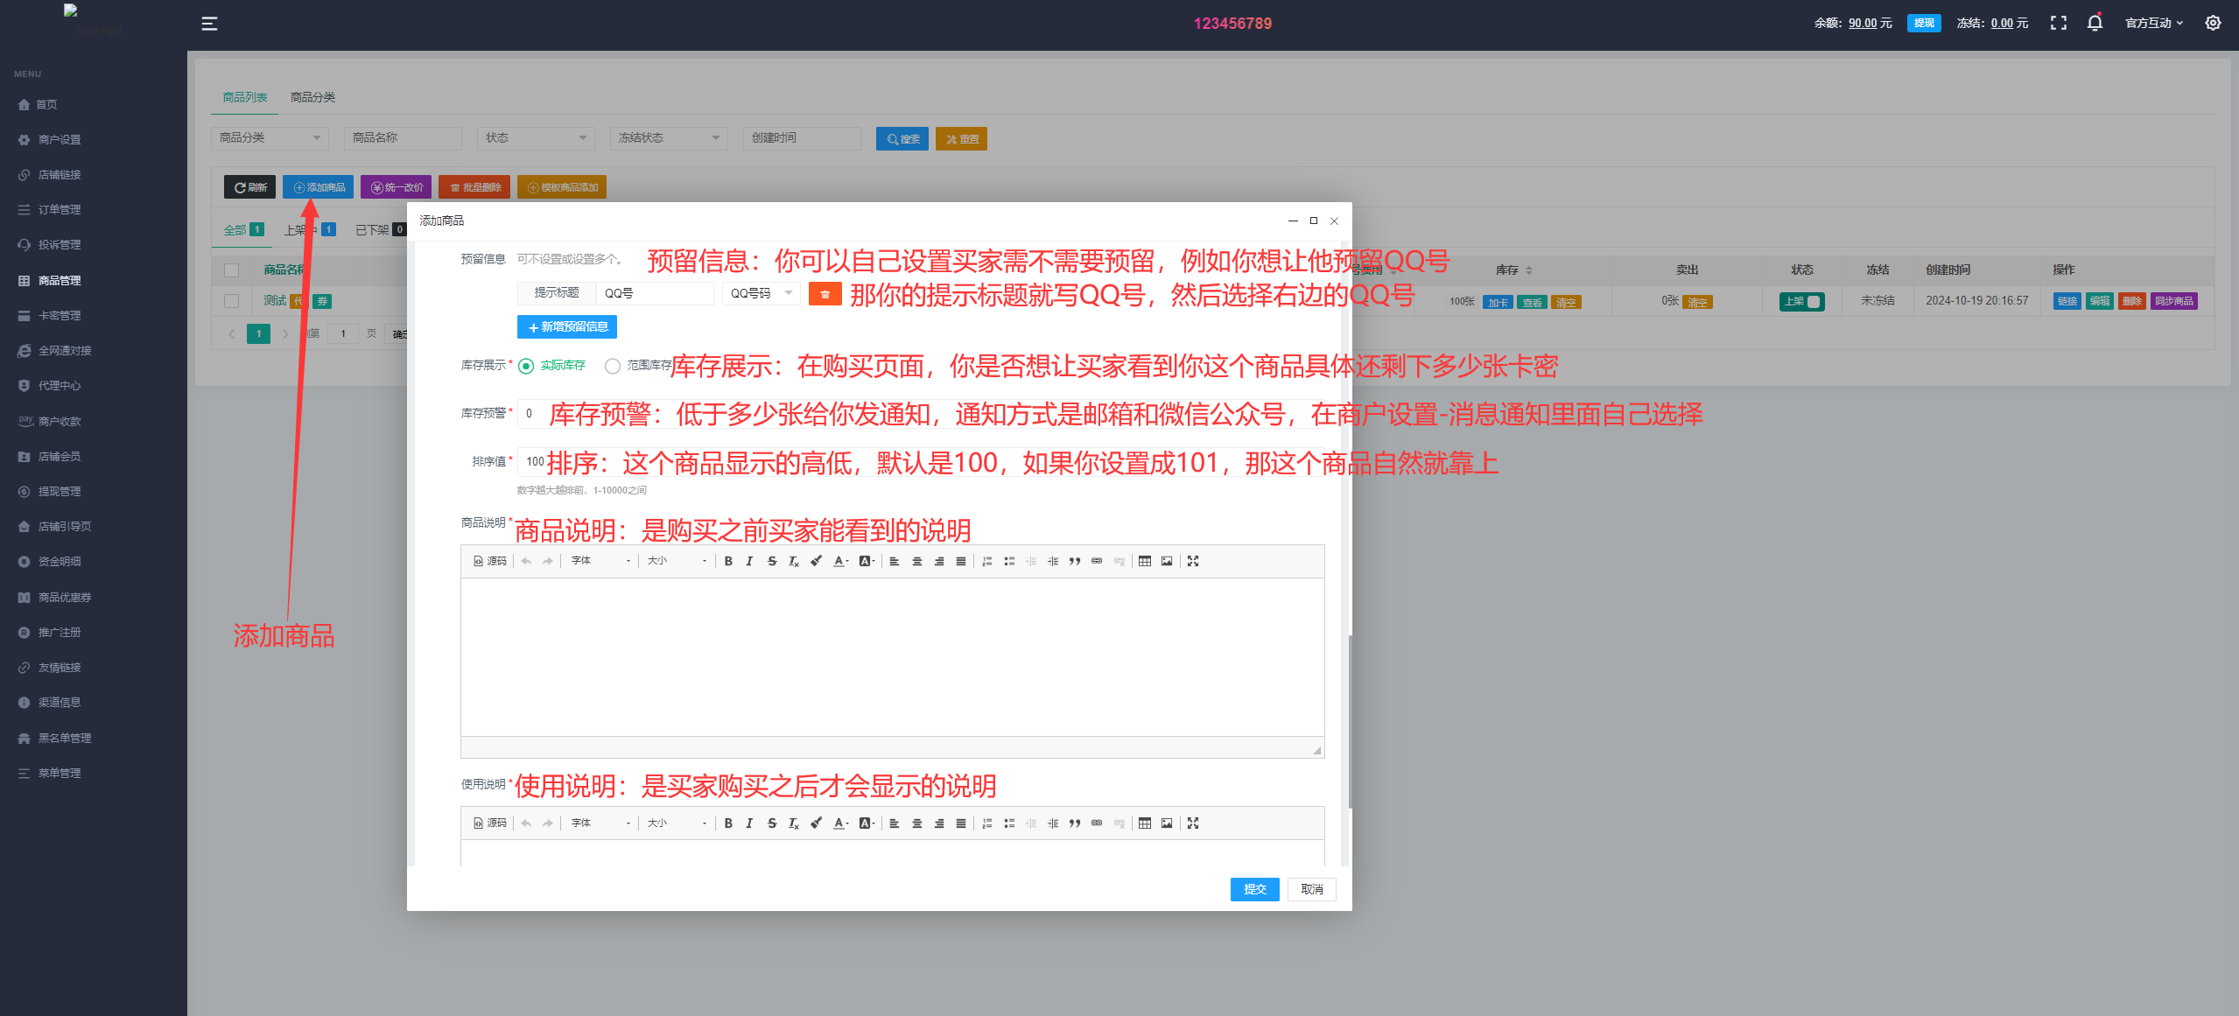
Task: Open 大小 size dropdown in 商品说明 editor
Action: (x=677, y=561)
